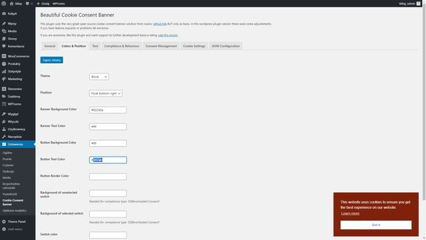
Task: Click the Banner Background Color field
Action: point(108,110)
